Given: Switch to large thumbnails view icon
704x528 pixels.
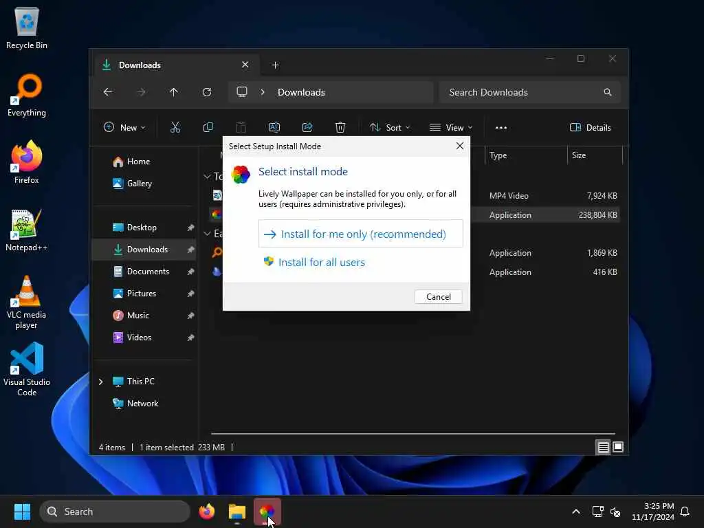Looking at the screenshot, I should (618, 447).
